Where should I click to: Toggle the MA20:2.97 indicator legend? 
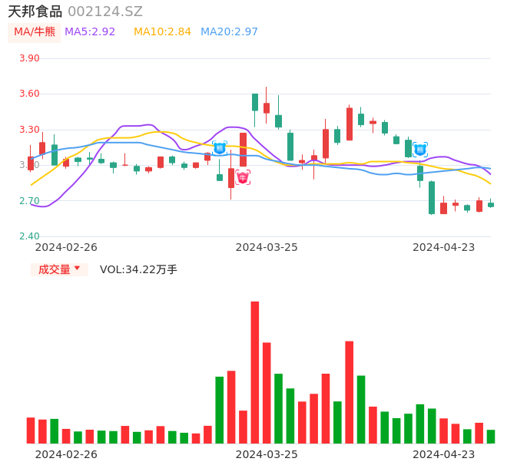[x=229, y=31]
